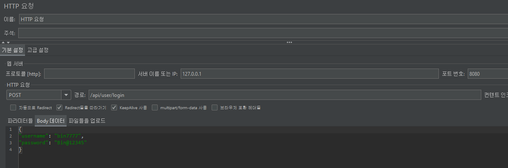Enable the 자동으로 Redirect checkbox
The image size is (508, 168).
click(x=13, y=107)
